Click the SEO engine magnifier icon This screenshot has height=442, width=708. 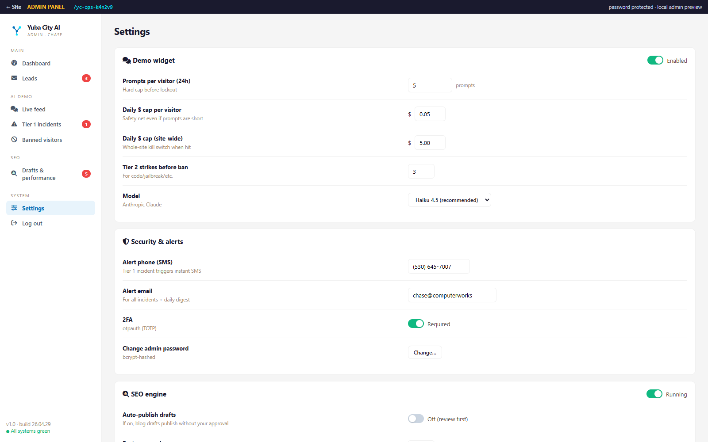[126, 394]
